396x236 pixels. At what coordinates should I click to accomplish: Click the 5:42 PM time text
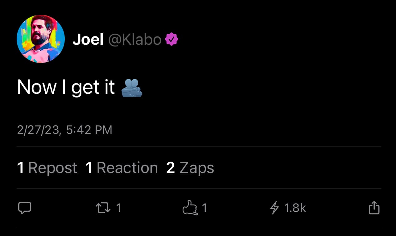click(89, 130)
